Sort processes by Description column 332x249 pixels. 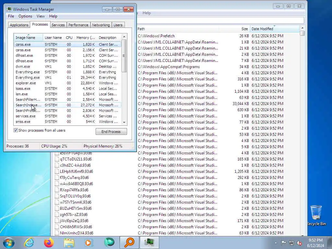[x=109, y=38]
